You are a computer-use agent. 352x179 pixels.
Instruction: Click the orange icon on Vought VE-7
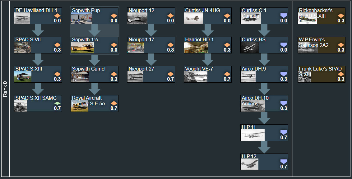point(227,74)
